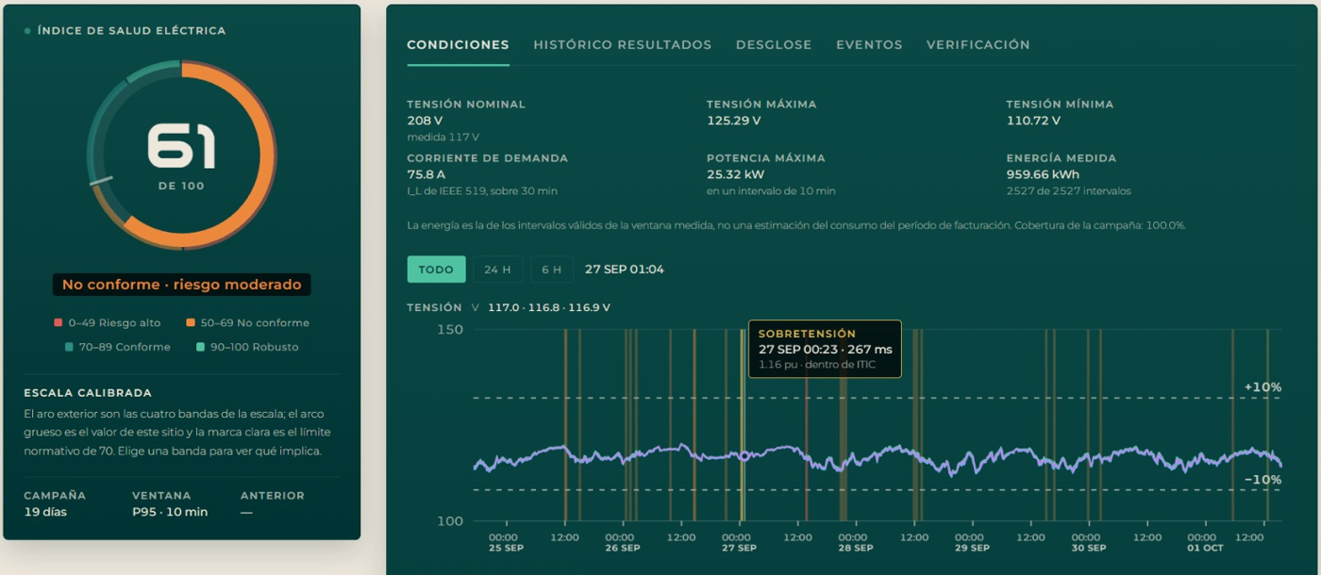Click the gauge score 61

point(181,148)
